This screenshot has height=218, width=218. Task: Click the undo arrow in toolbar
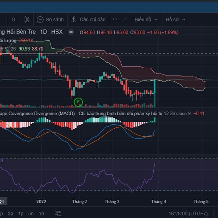coord(115,19)
